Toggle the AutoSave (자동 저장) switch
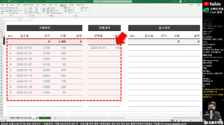The image size is (224, 125). 10,1
